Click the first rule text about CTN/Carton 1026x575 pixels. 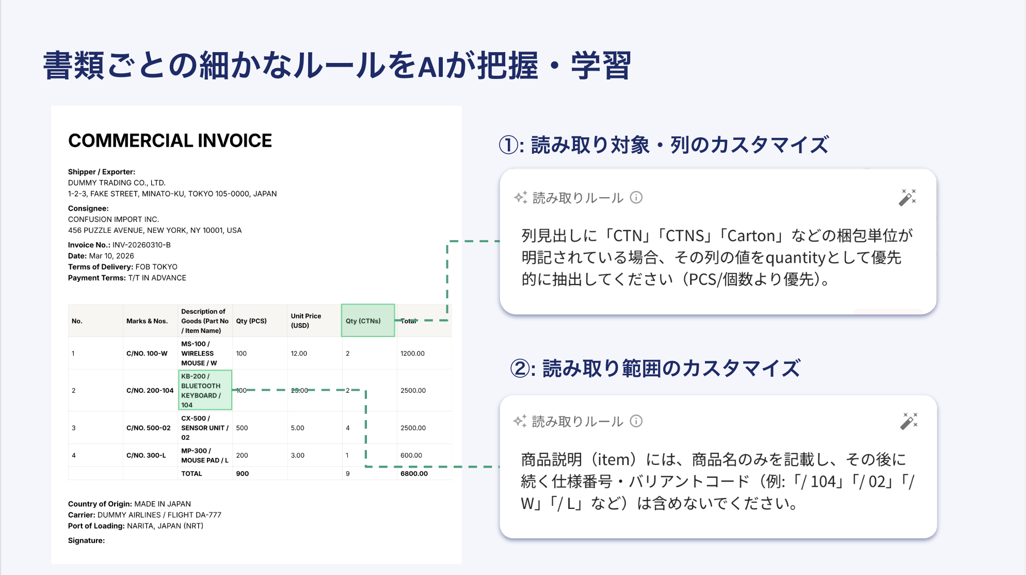716,257
